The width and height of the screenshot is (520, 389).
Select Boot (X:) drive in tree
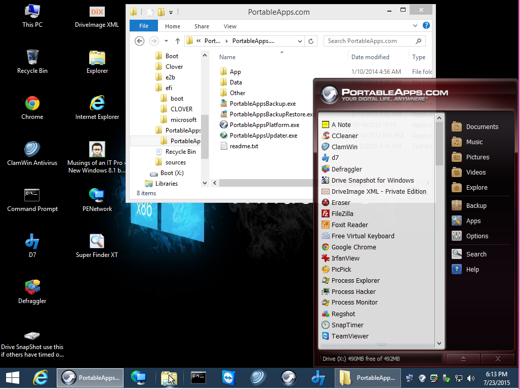(x=167, y=173)
